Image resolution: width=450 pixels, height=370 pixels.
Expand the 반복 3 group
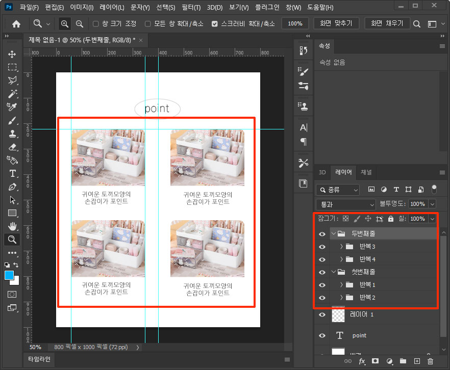(x=341, y=246)
